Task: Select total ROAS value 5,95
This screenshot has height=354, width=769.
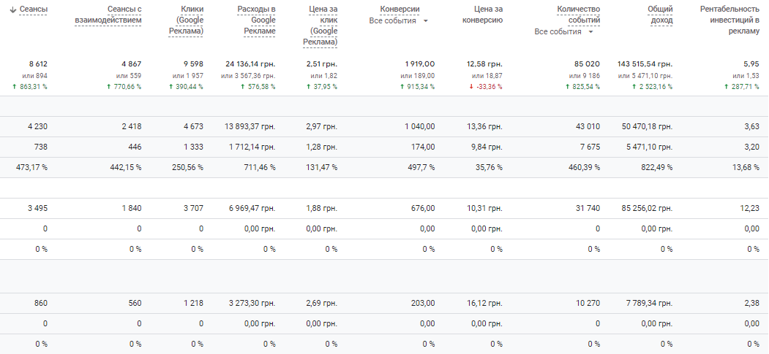Action: click(x=752, y=64)
